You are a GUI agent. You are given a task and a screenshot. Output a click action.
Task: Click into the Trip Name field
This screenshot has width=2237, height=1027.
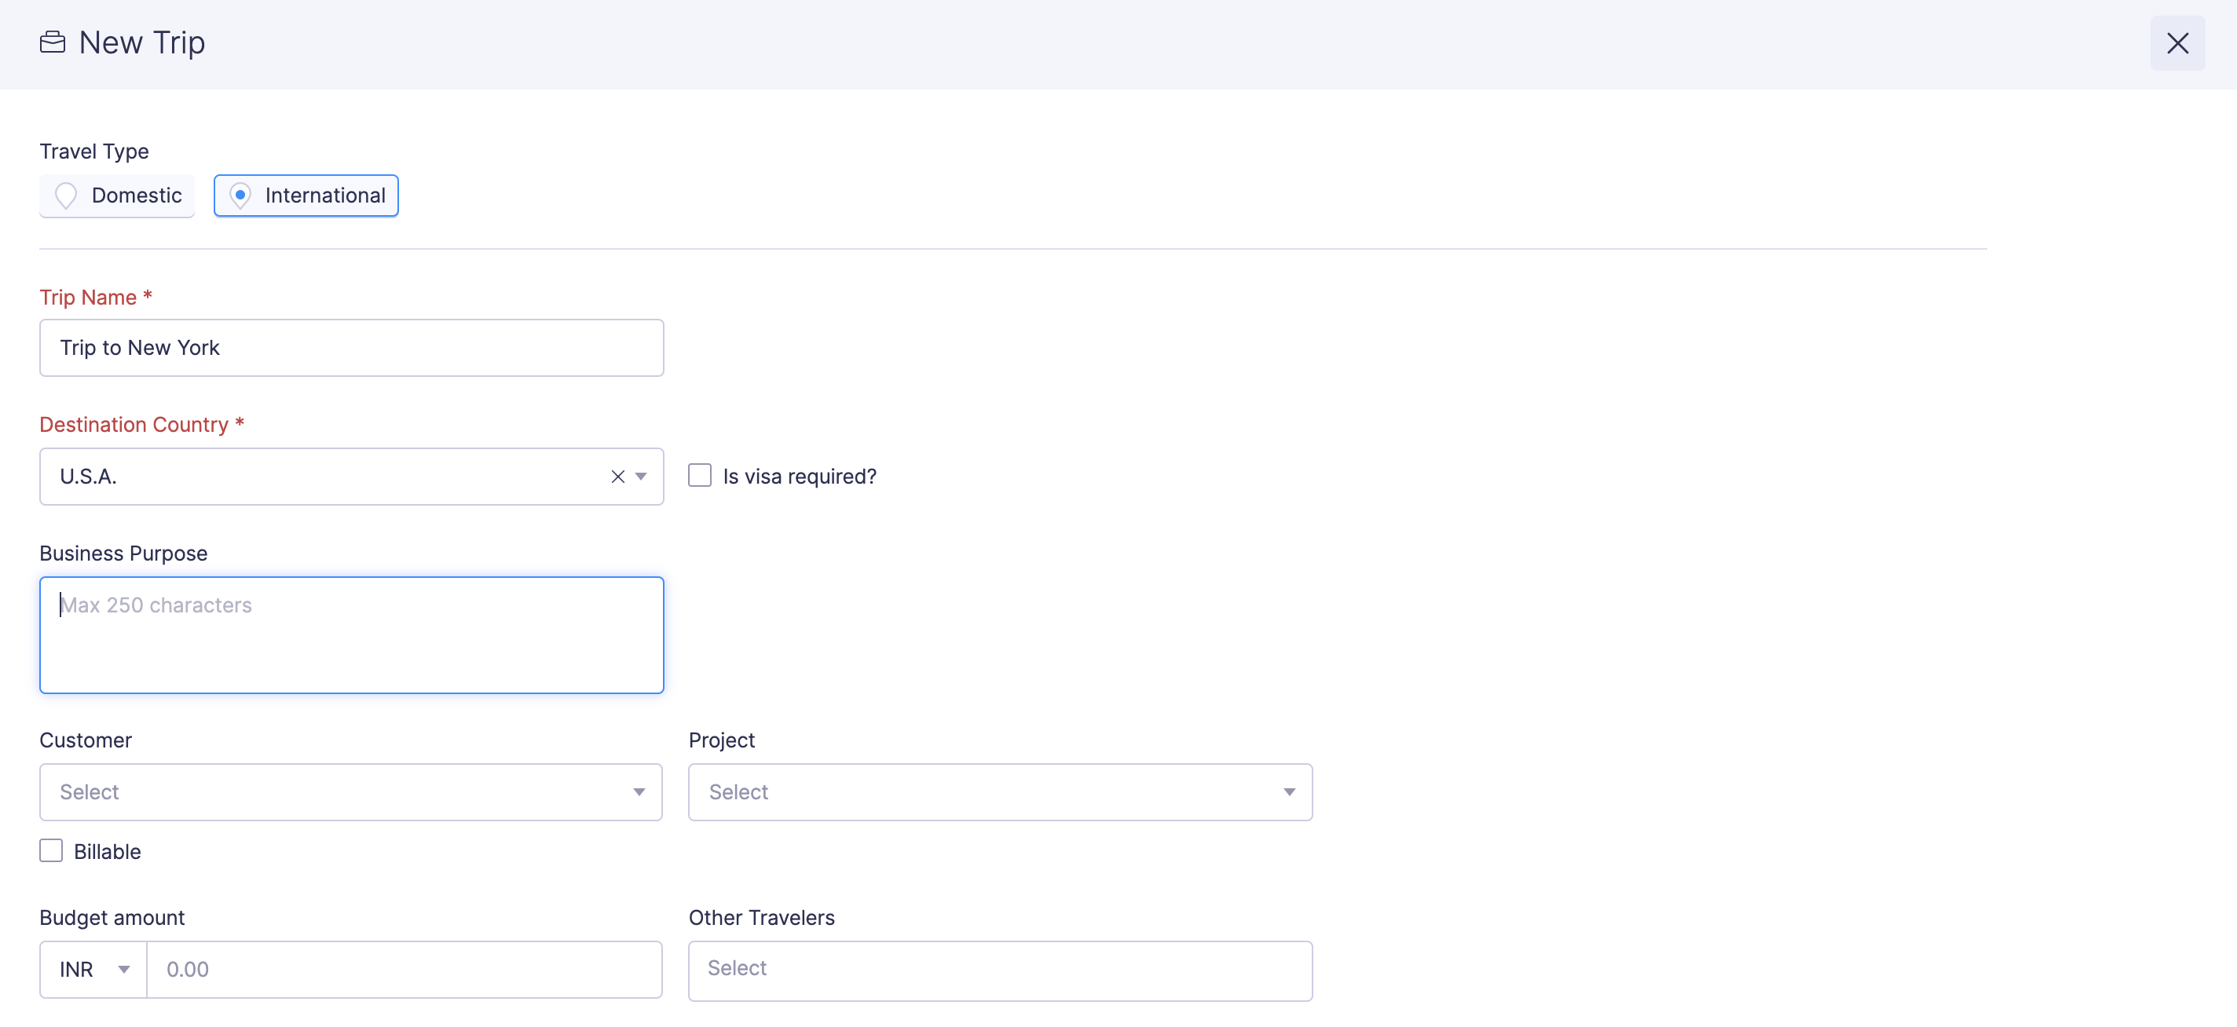pyautogui.click(x=351, y=348)
